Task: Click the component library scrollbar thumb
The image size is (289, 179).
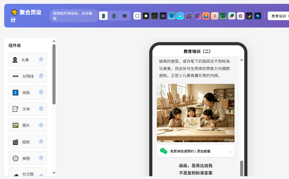Action: (54, 75)
